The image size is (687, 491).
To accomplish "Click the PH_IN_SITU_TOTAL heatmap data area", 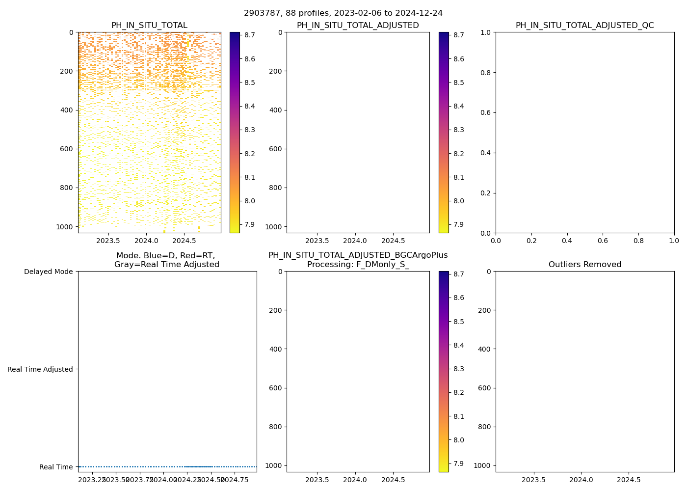I will [149, 132].
